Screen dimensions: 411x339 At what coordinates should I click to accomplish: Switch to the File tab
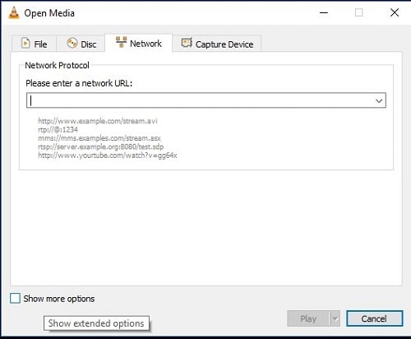tap(34, 44)
